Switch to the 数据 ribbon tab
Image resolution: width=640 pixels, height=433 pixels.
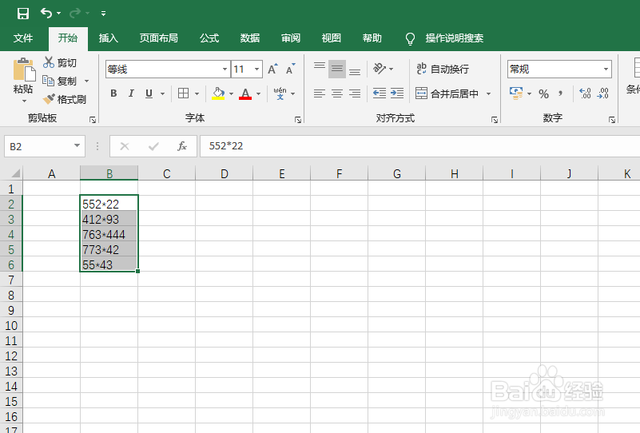pyautogui.click(x=250, y=38)
